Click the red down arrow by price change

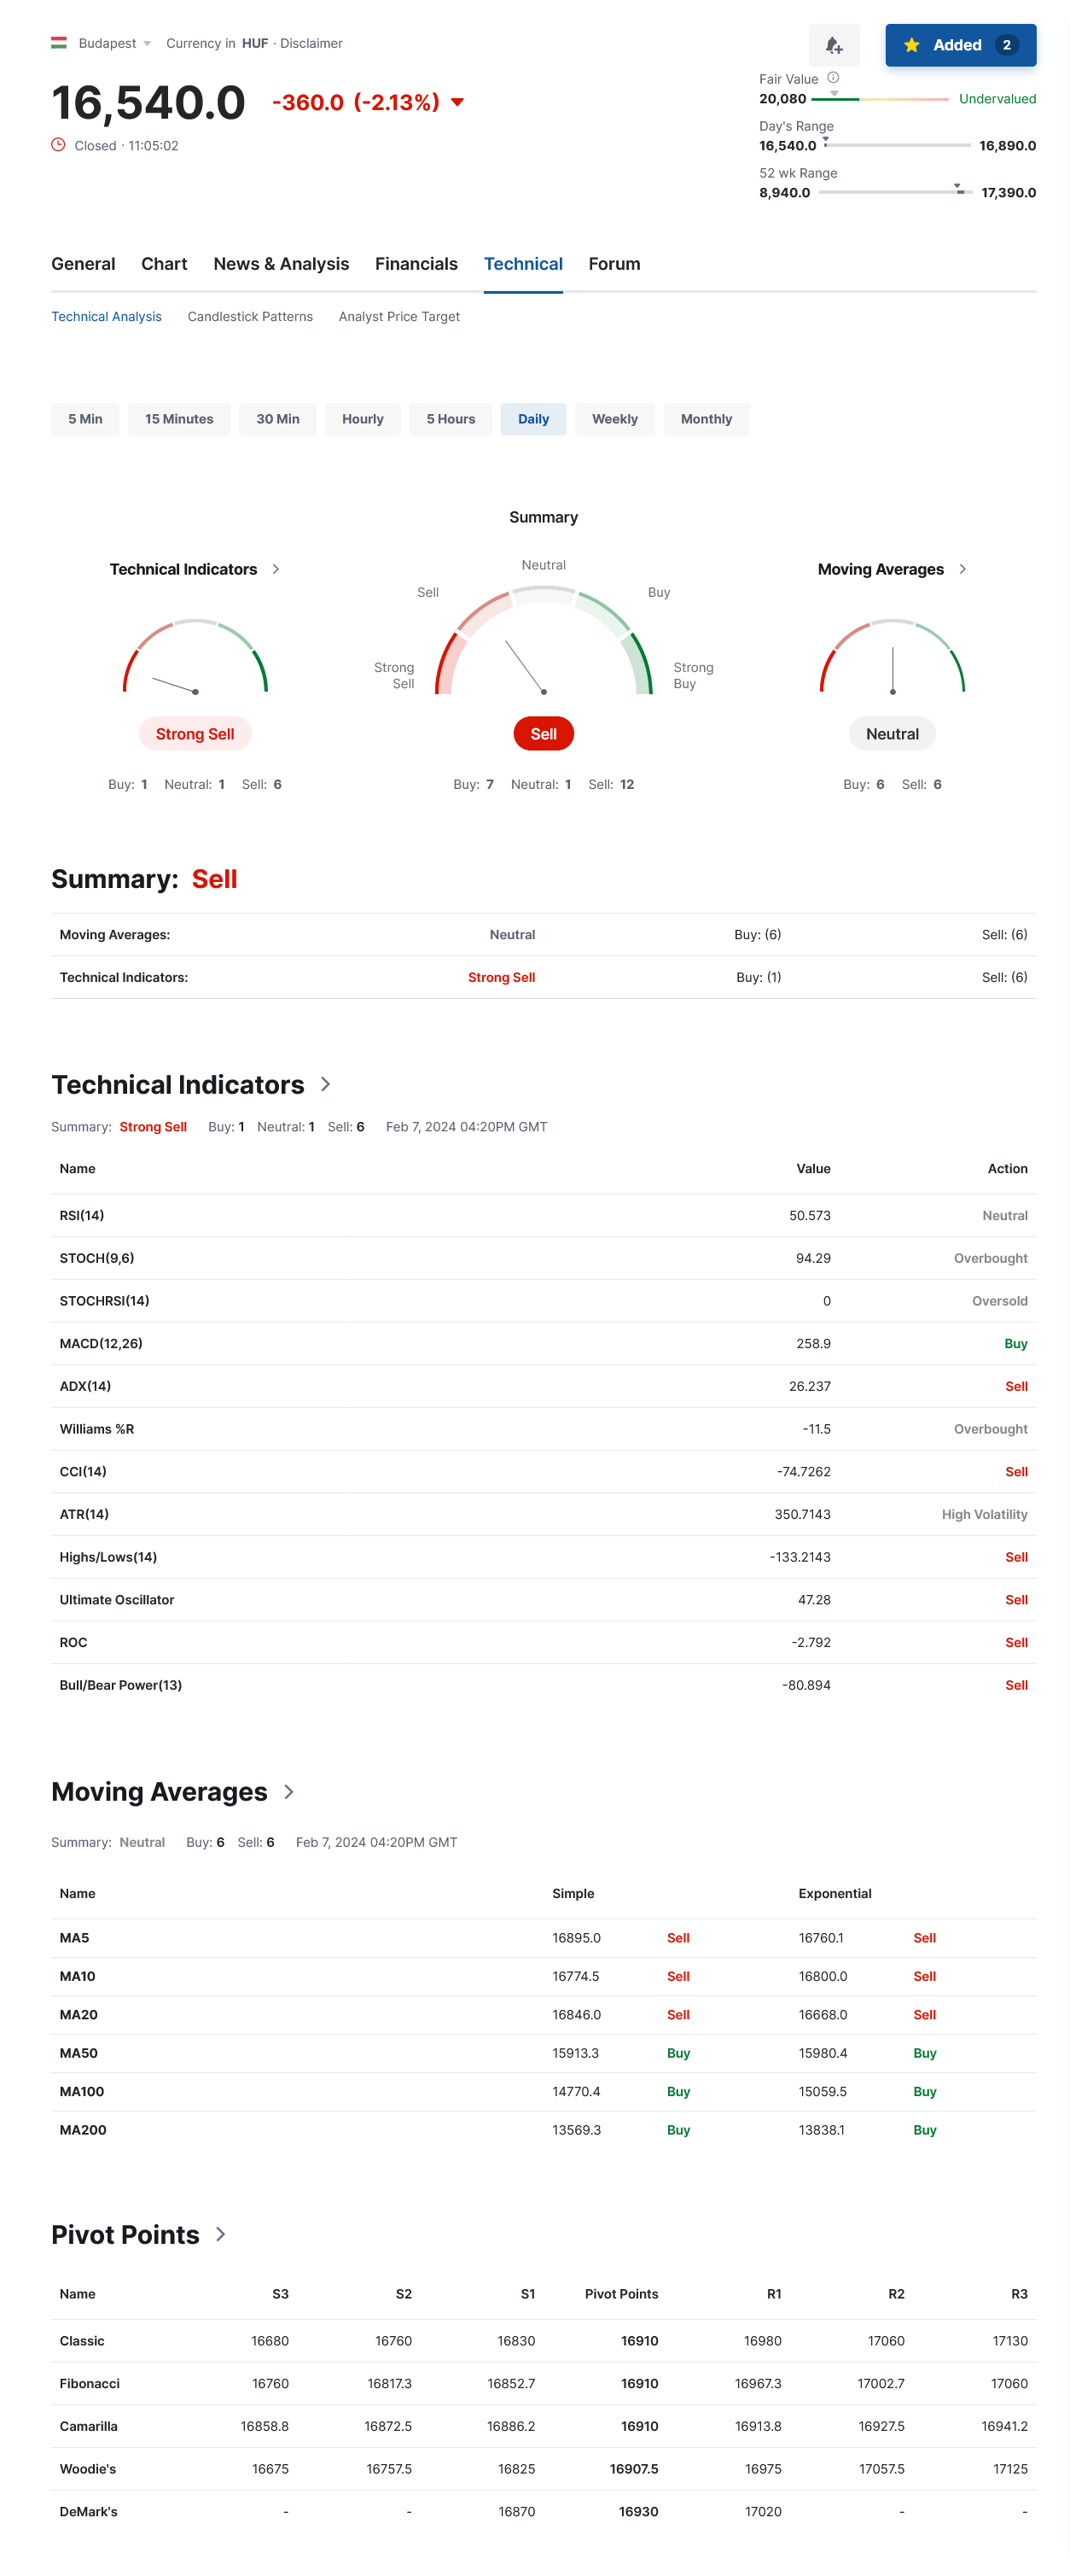click(457, 102)
